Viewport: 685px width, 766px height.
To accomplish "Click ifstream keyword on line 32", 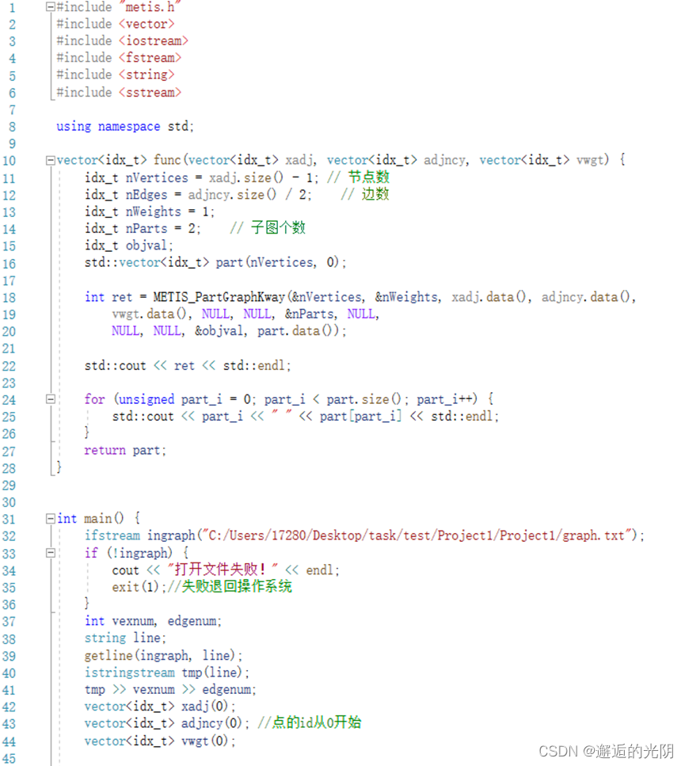I will pyautogui.click(x=112, y=535).
